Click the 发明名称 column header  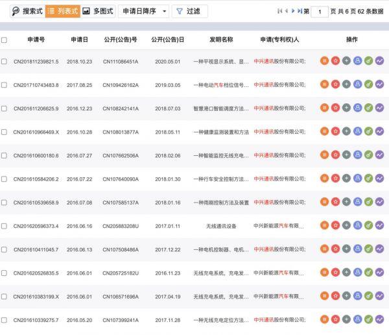(x=221, y=40)
